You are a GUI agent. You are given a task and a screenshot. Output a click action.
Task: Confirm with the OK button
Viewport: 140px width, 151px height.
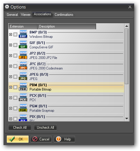(18, 139)
